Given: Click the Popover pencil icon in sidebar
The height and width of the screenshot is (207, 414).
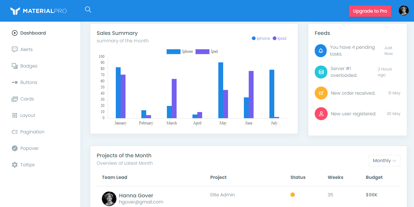Looking at the screenshot, I should tap(15, 148).
